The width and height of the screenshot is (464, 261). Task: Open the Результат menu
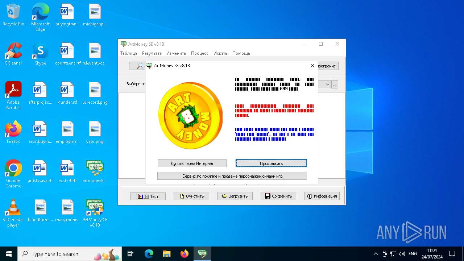152,53
